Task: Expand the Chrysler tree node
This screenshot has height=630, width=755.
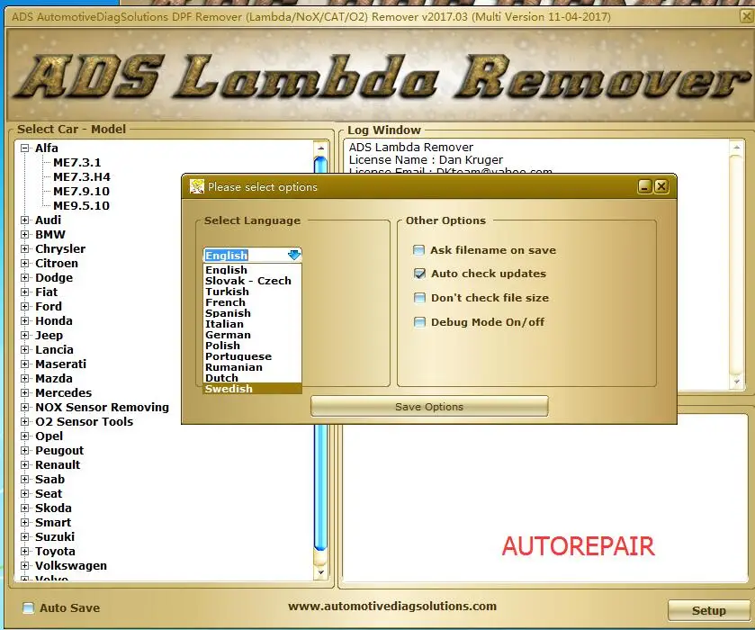Action: pyautogui.click(x=24, y=249)
